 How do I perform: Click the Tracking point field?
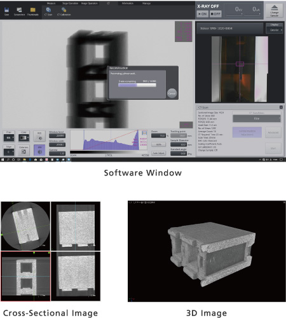[x=179, y=135]
